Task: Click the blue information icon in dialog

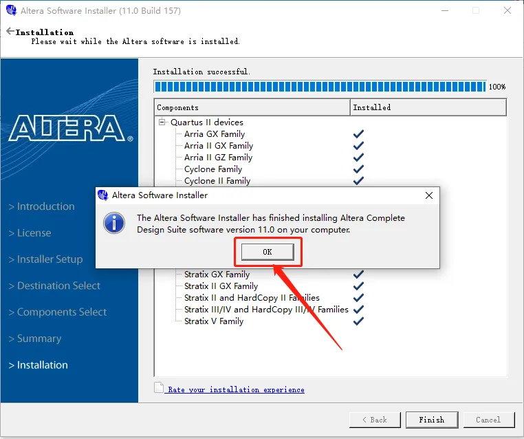Action: [114, 223]
